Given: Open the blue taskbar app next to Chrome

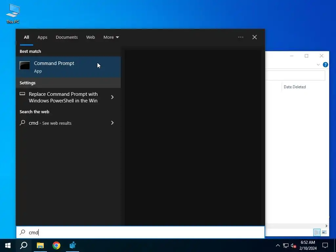Looking at the screenshot, I should tap(73, 245).
